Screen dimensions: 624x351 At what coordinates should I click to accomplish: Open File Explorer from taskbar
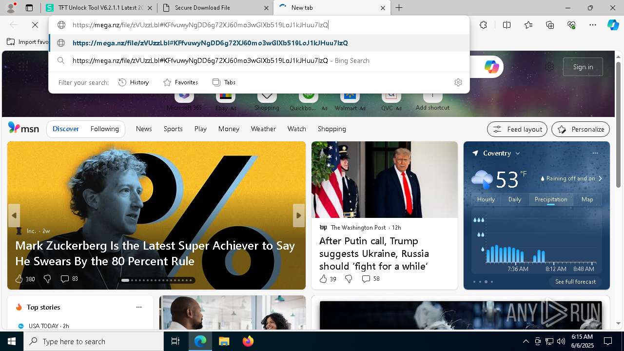point(224,341)
